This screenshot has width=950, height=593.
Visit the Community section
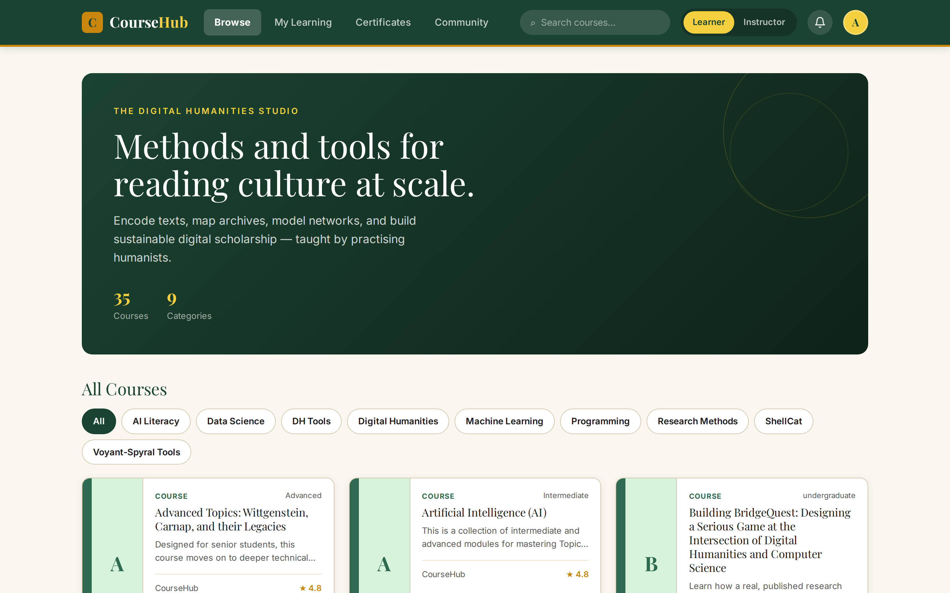461,22
